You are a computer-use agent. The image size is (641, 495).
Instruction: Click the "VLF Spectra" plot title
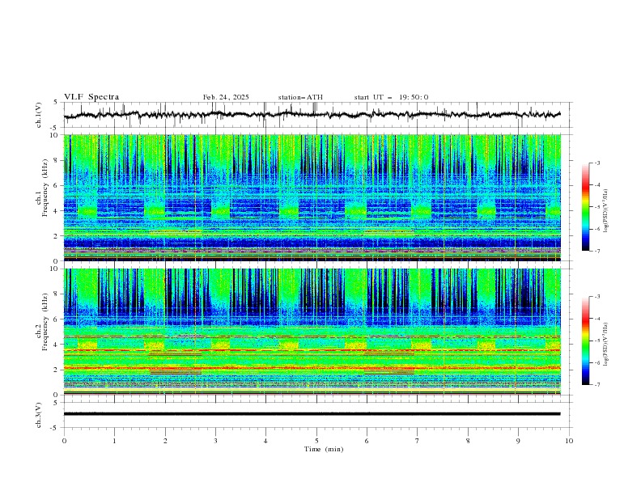point(91,97)
